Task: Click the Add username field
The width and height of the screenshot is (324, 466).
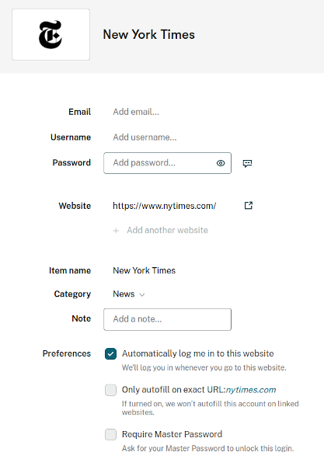Action: [145, 137]
